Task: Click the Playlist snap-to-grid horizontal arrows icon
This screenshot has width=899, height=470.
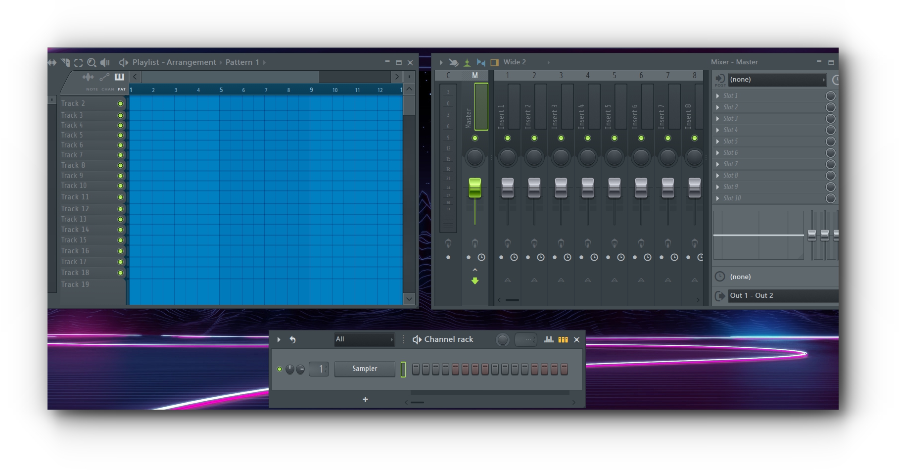Action: coord(52,62)
